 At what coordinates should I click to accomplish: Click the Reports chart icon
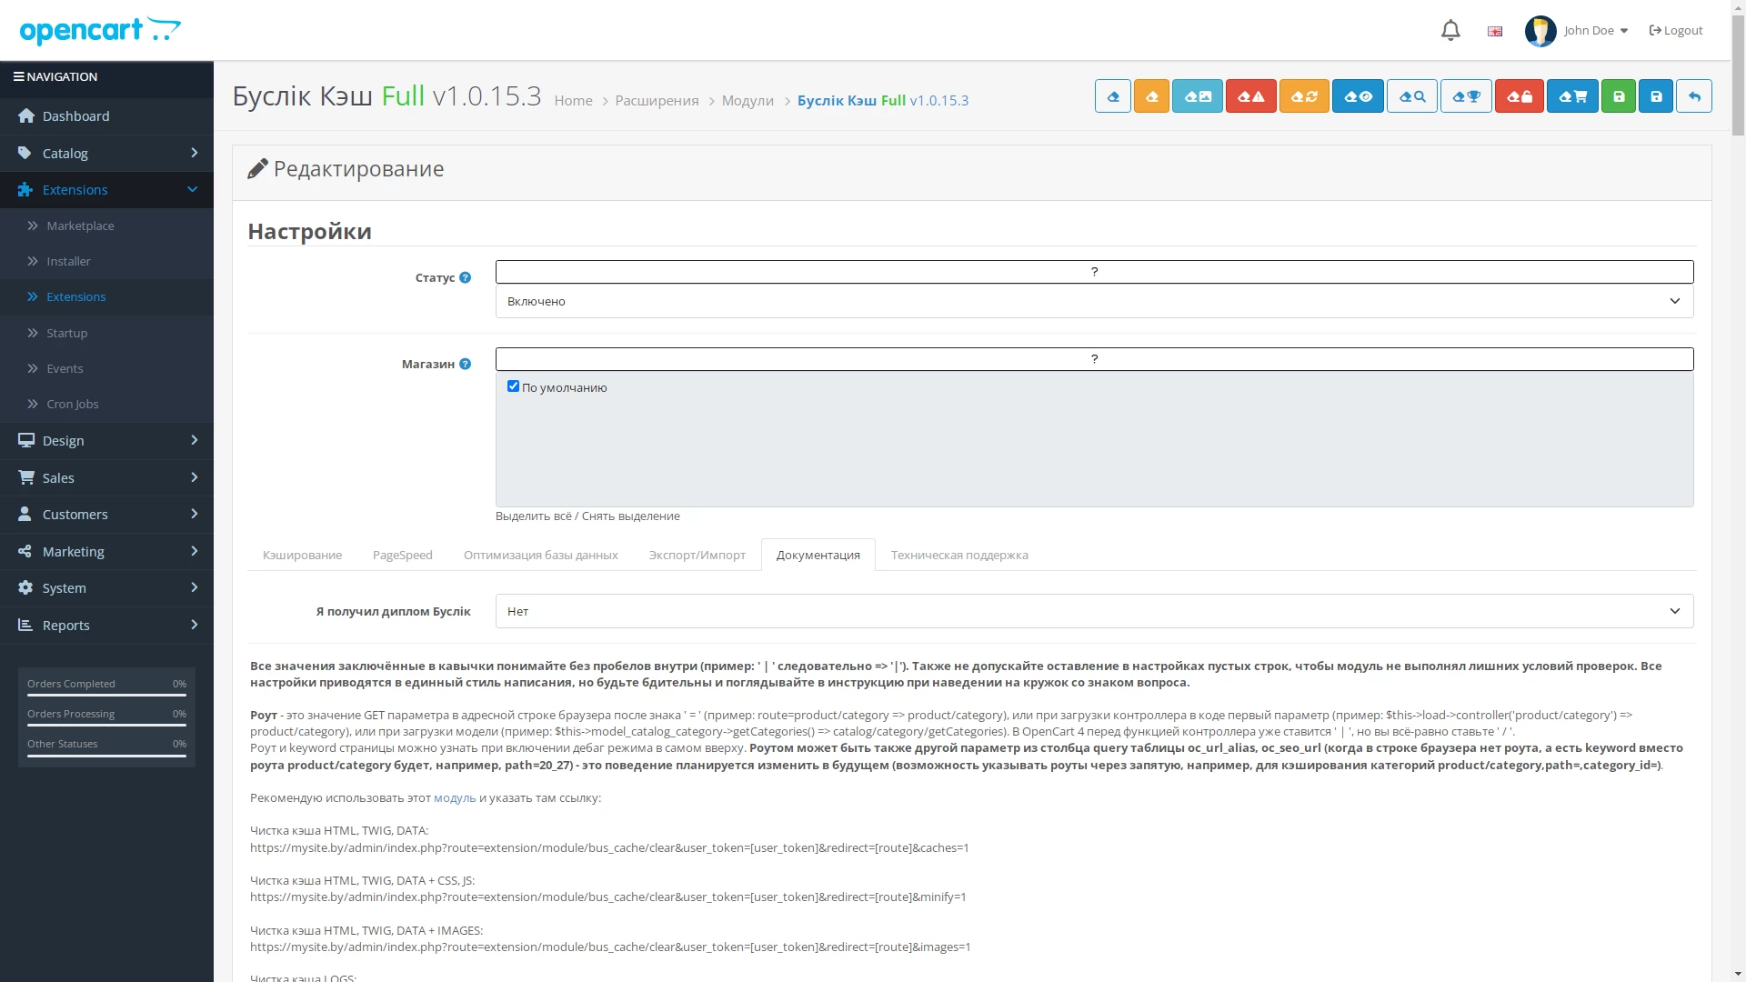25,625
